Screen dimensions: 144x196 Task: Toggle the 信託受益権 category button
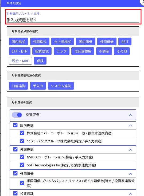pyautogui.click(x=83, y=51)
